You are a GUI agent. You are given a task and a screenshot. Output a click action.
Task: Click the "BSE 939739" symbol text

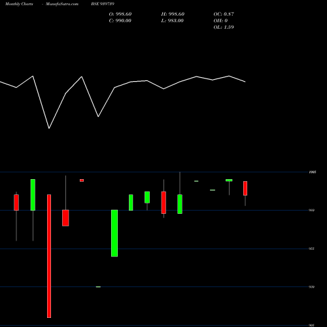pyautogui.click(x=103, y=4)
